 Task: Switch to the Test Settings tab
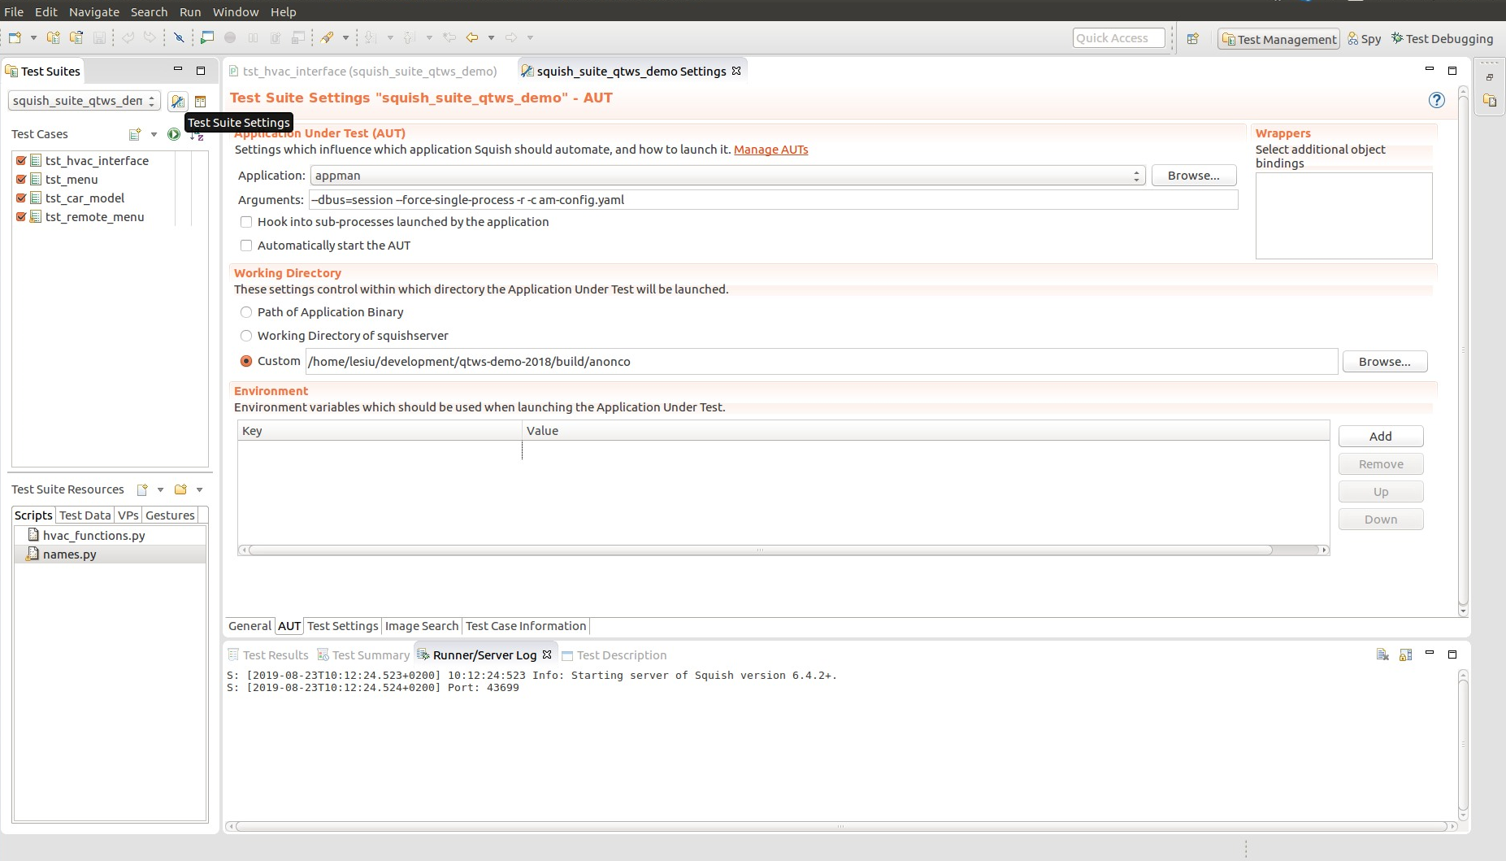pyautogui.click(x=342, y=626)
